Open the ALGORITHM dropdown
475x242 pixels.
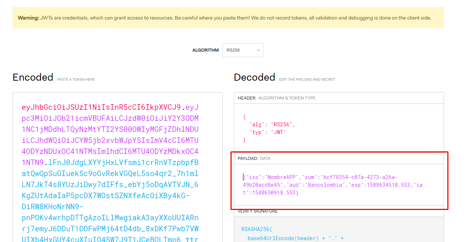pos(242,50)
